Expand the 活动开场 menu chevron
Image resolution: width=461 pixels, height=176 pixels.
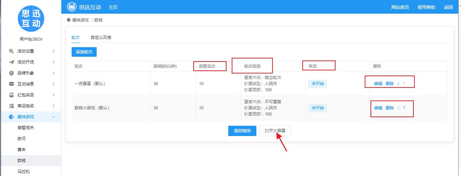coord(53,62)
